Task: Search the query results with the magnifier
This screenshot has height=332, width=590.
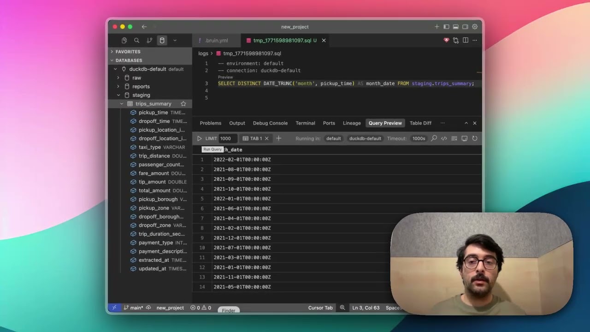Action: tap(434, 138)
